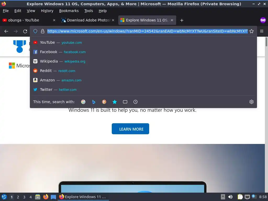The image size is (268, 201).
Task: Click the taskbar clock showing 8:58
Action: [x=263, y=197]
